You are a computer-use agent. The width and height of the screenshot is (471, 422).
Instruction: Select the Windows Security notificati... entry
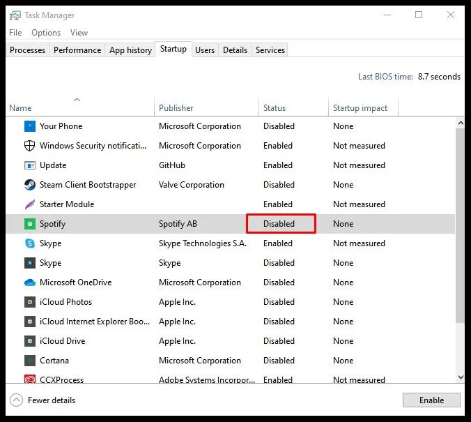pyautogui.click(x=93, y=146)
